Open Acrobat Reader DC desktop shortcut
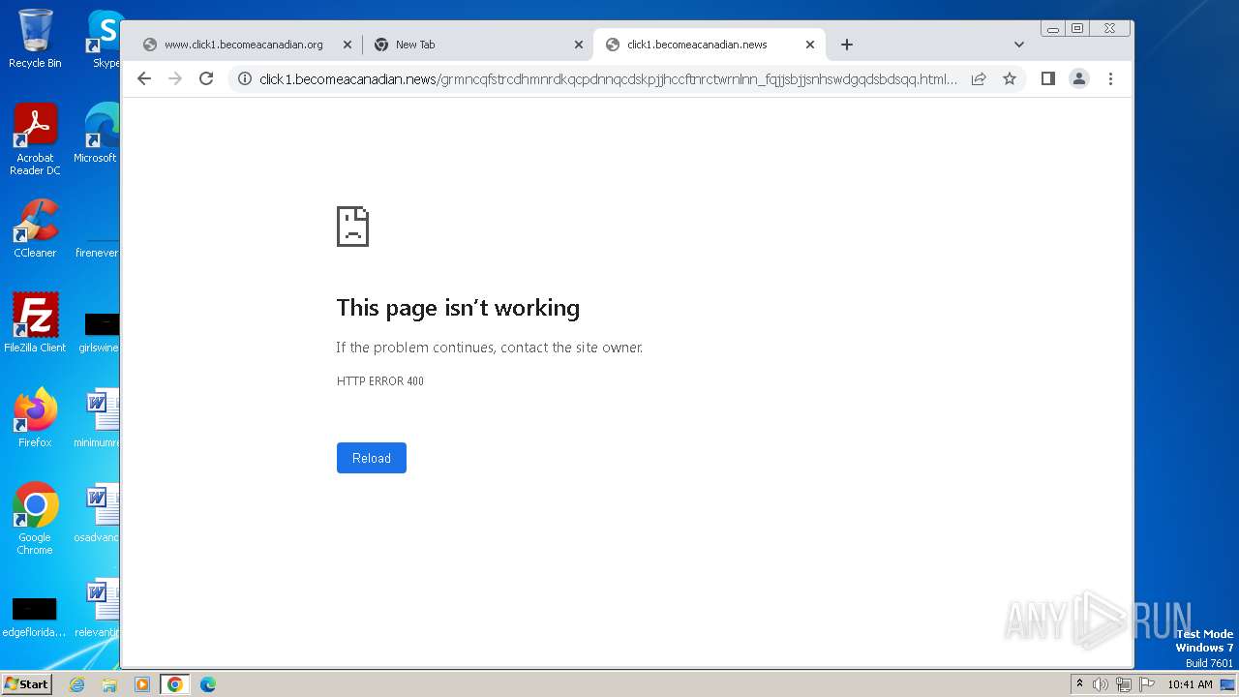The width and height of the screenshot is (1239, 697). point(35,139)
